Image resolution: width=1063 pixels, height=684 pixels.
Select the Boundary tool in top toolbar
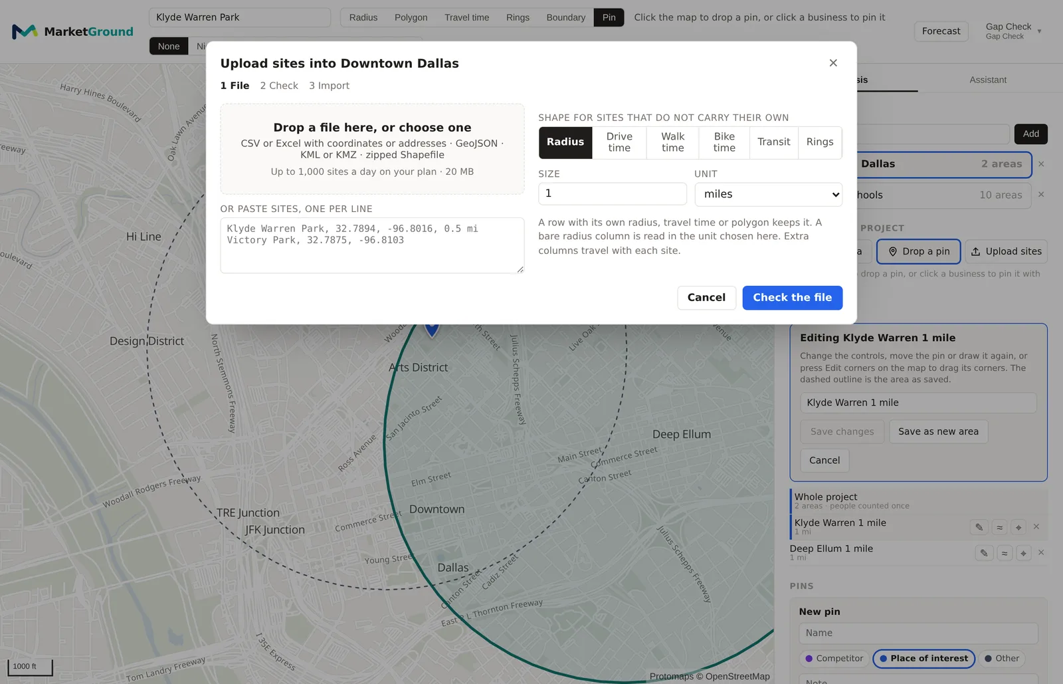coord(566,17)
